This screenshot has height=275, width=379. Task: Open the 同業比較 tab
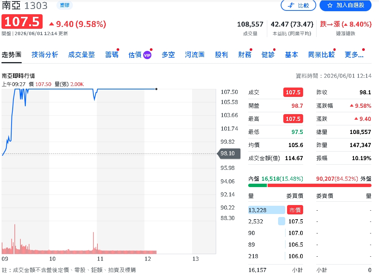click(x=321, y=55)
